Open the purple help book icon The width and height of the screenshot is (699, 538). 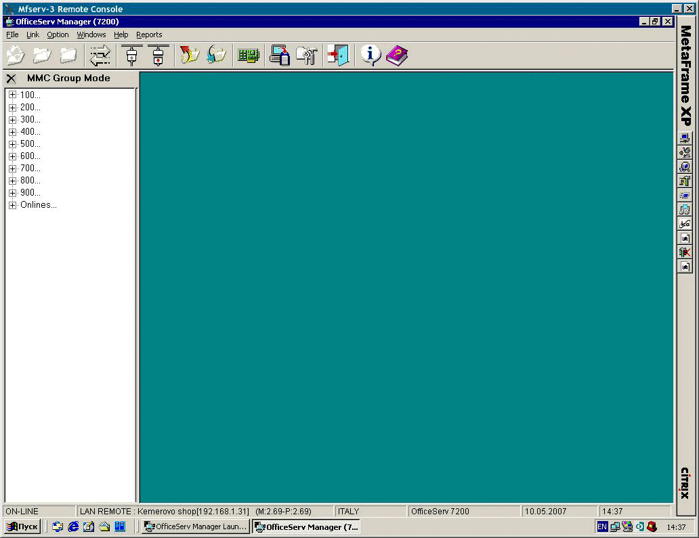tap(397, 55)
